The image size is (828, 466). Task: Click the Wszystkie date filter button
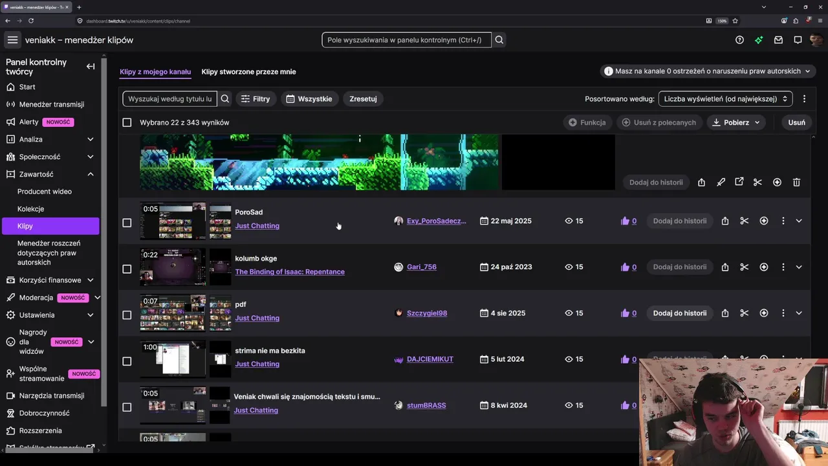[x=309, y=99]
